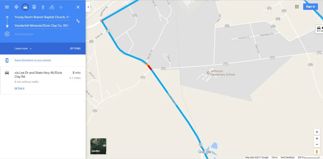Add a destination with plus icon

coord(7,34)
